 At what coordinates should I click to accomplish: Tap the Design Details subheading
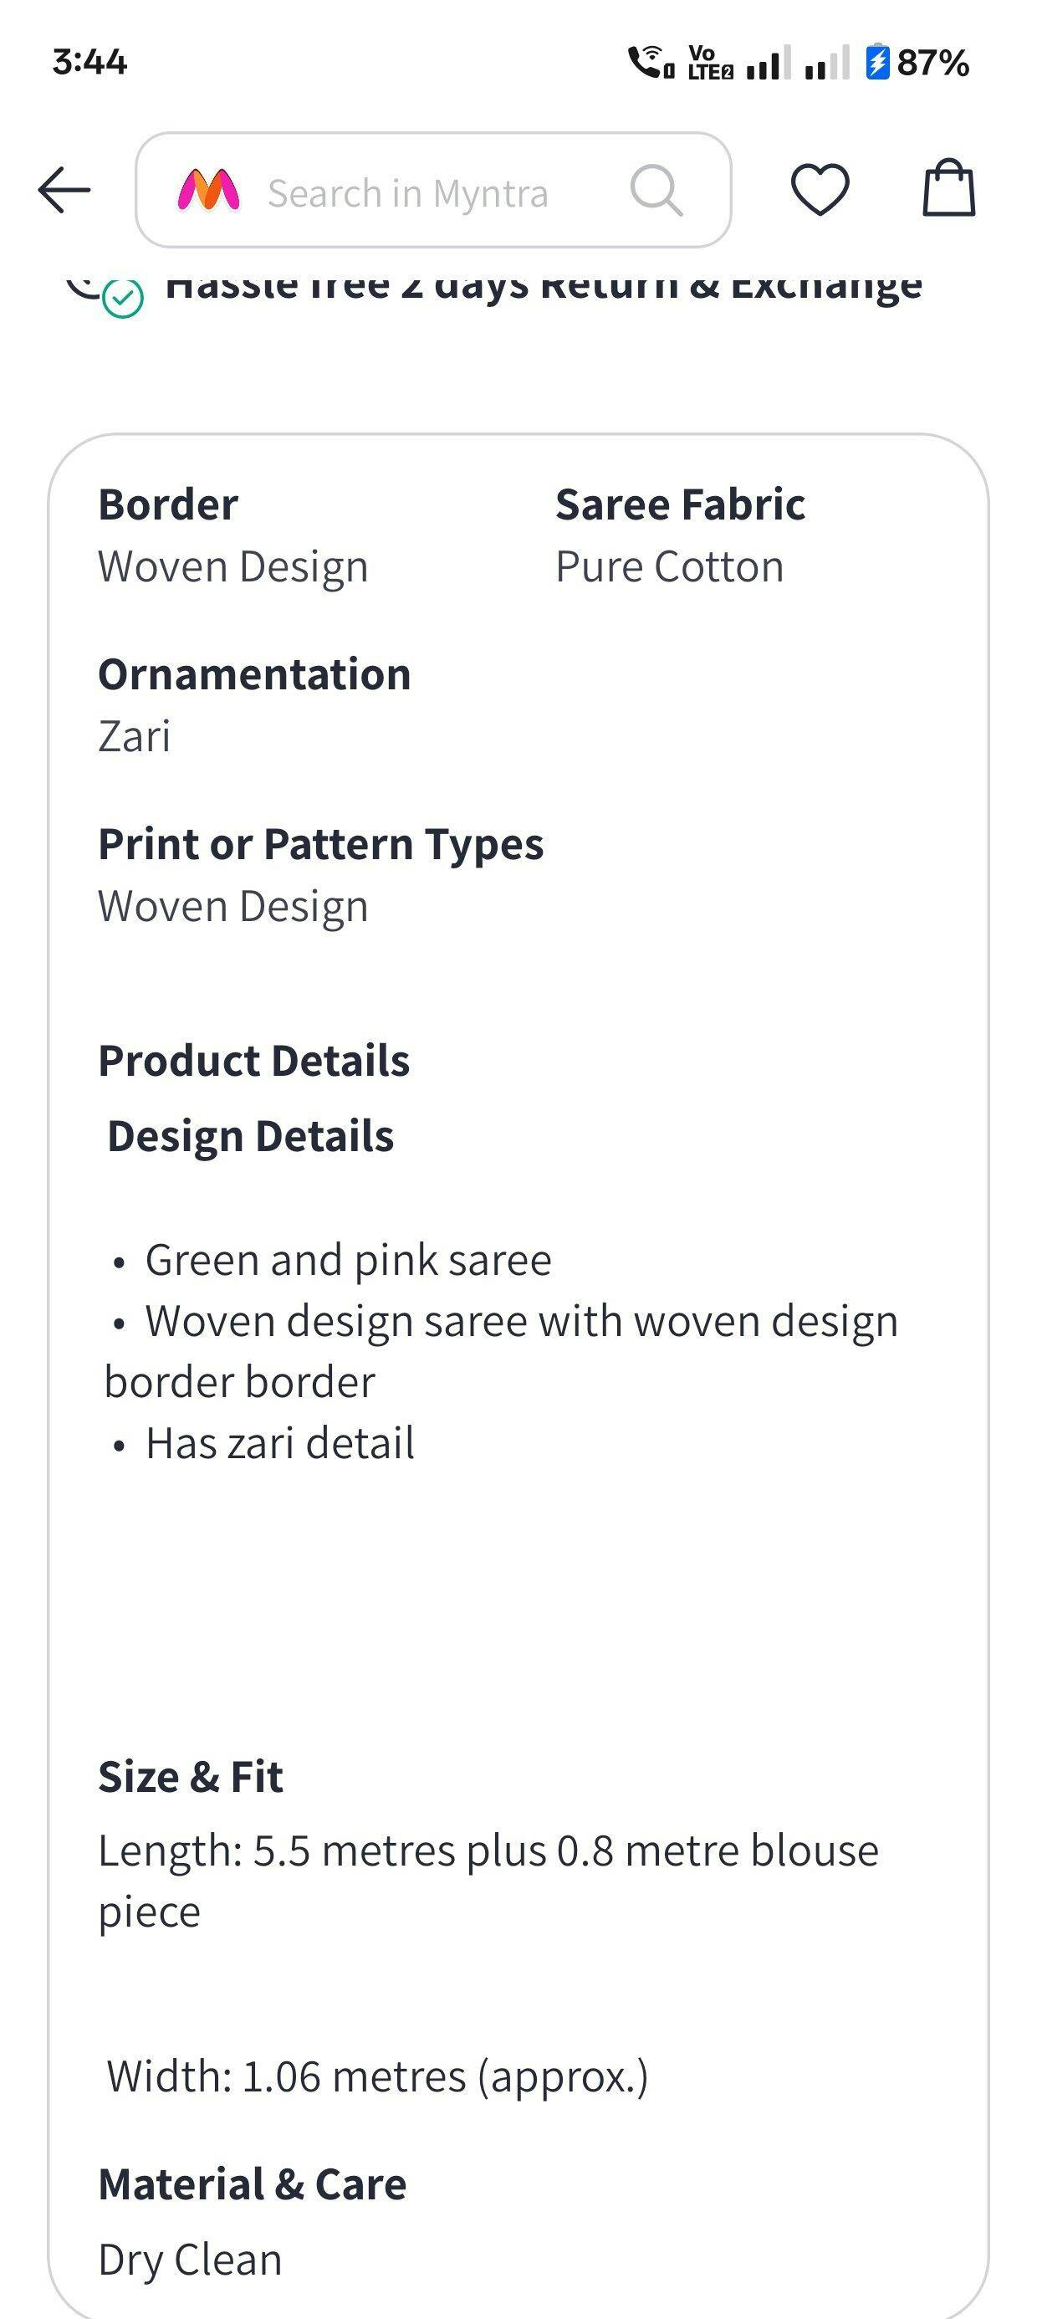(x=250, y=1136)
